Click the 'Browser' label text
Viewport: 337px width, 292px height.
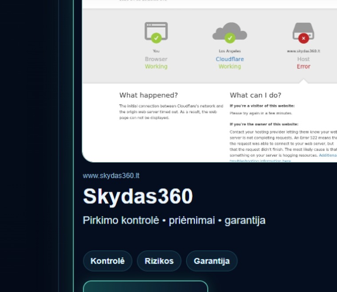[156, 59]
